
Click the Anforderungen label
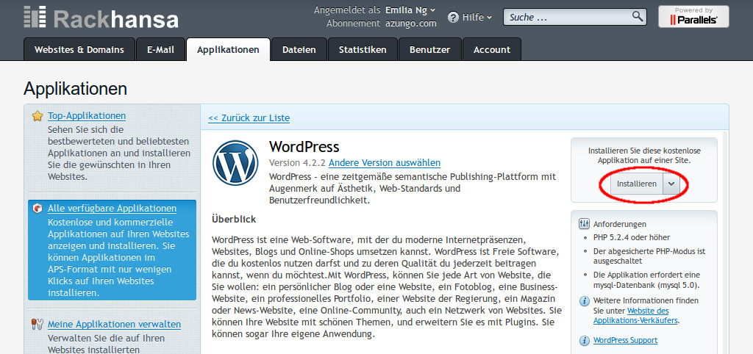click(x=620, y=224)
